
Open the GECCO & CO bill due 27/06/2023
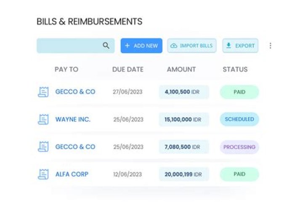pos(75,92)
